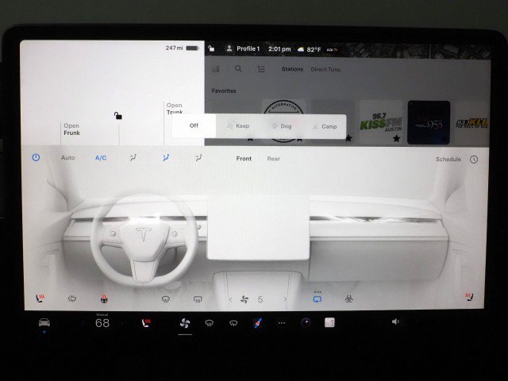Tap the 2:01 pm clock
Viewport: 508px width, 381px height.
tap(279, 49)
